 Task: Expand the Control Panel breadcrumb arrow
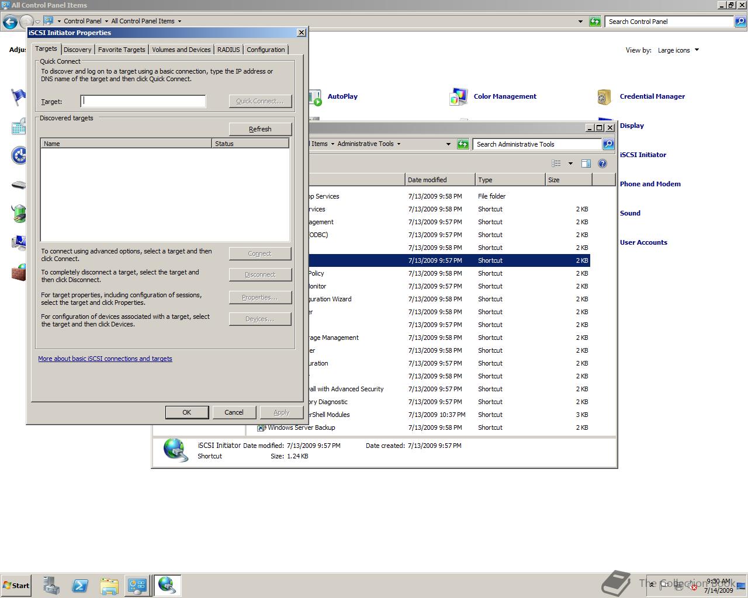tap(106, 21)
